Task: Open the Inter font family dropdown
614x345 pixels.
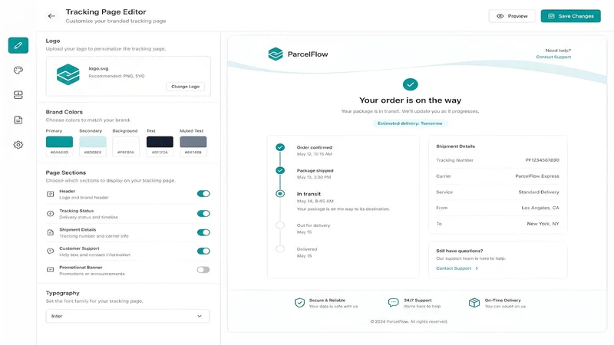Action: [x=127, y=316]
